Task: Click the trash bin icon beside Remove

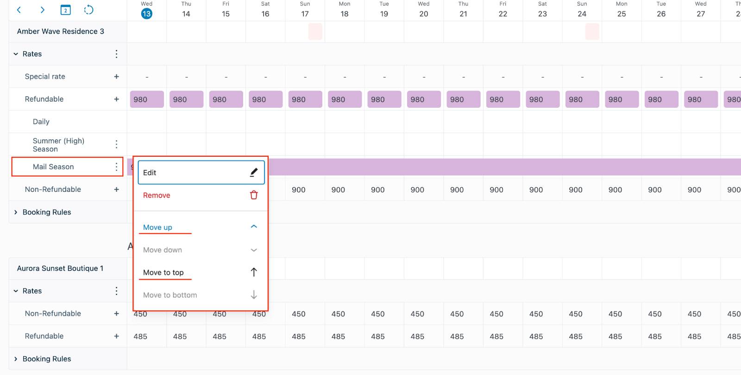Action: 254,195
